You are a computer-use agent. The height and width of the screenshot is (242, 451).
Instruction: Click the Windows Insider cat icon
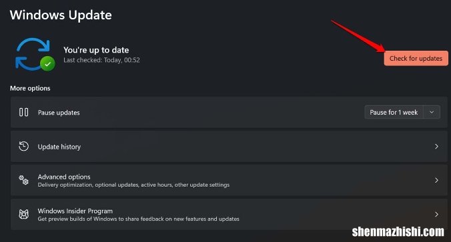click(x=23, y=214)
